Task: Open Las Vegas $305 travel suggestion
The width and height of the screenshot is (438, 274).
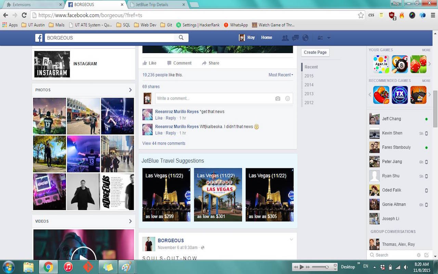Action: pyautogui.click(x=270, y=195)
